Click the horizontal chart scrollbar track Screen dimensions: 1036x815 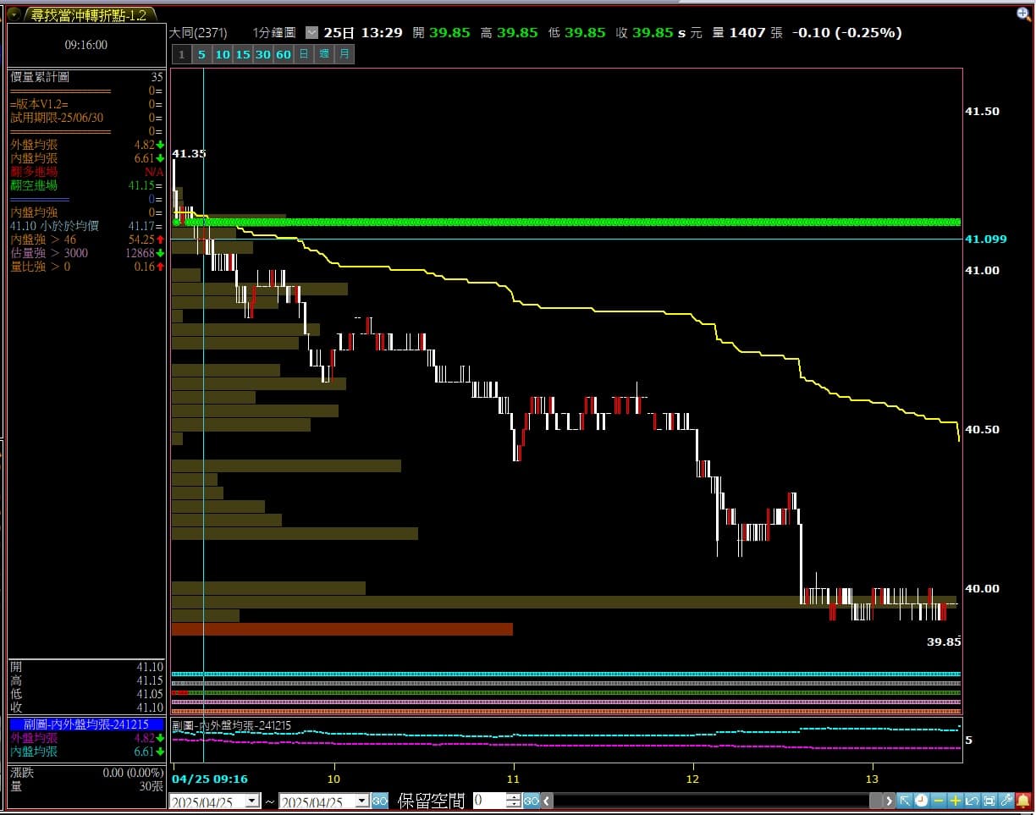pos(711,801)
